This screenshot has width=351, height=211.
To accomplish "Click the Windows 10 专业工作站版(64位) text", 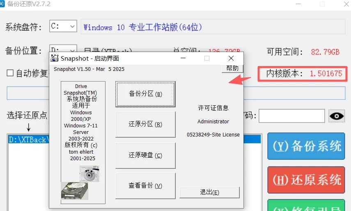I will click(142, 27).
